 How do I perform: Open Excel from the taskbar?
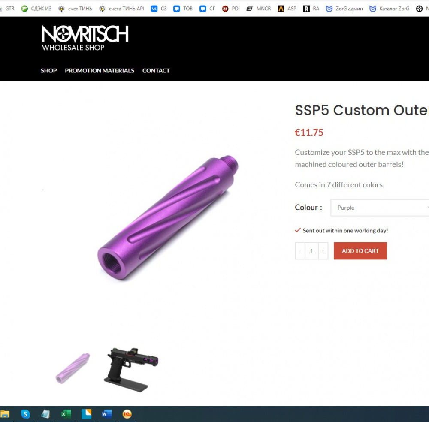66,414
